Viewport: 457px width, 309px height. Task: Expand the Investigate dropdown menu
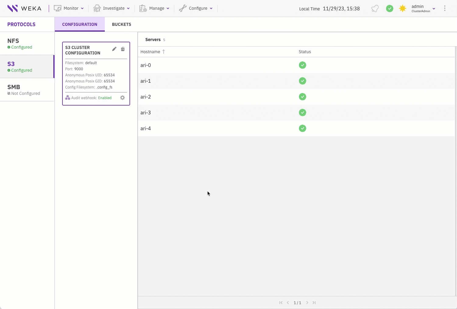point(112,8)
